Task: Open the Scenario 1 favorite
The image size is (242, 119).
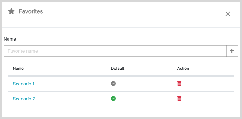Action: [x=23, y=84]
